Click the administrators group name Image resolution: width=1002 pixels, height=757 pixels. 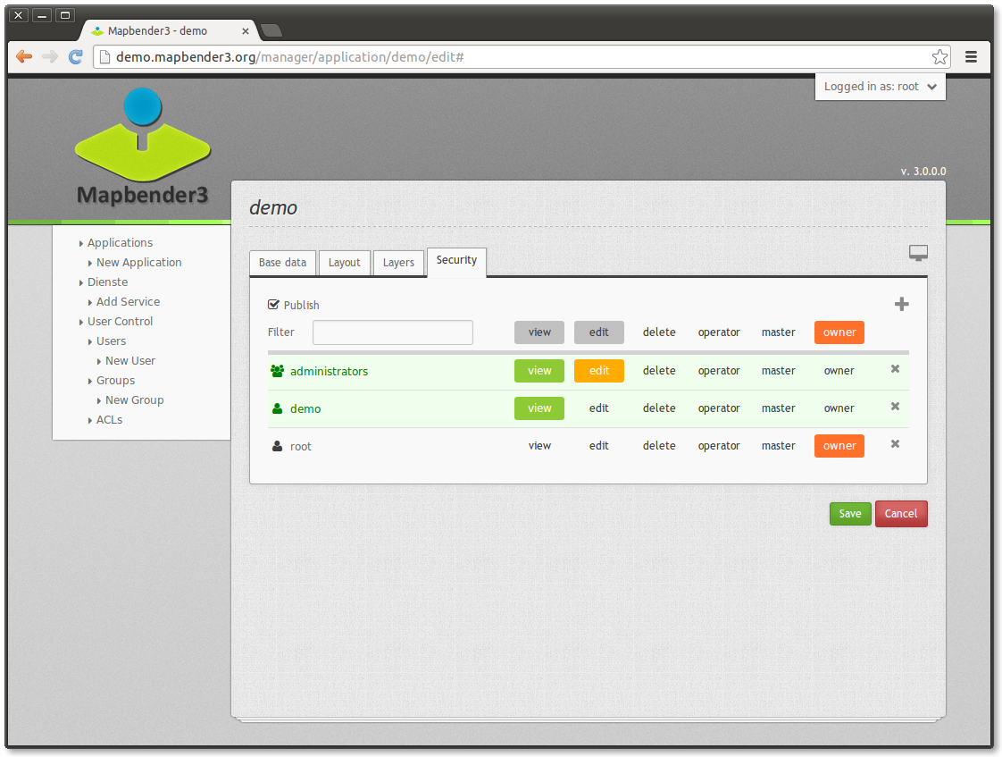[x=330, y=372]
